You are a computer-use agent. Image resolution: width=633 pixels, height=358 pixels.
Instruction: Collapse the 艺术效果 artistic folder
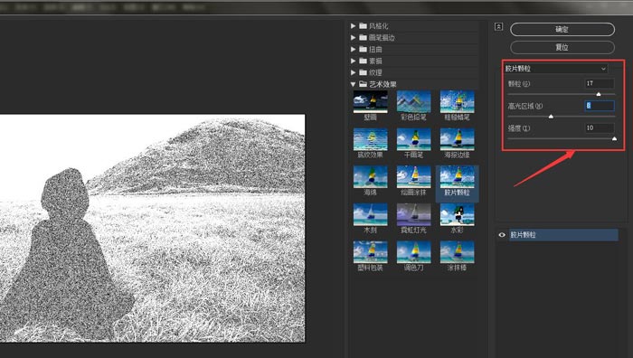point(354,84)
